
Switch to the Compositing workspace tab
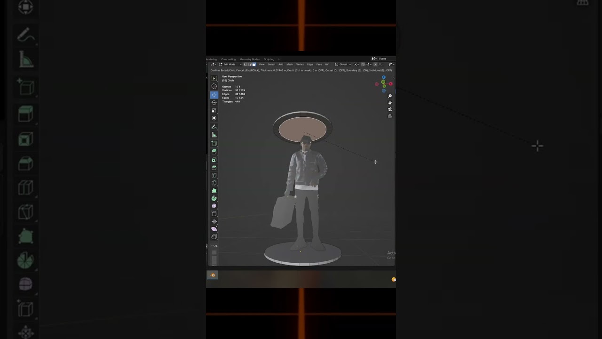tap(229, 59)
